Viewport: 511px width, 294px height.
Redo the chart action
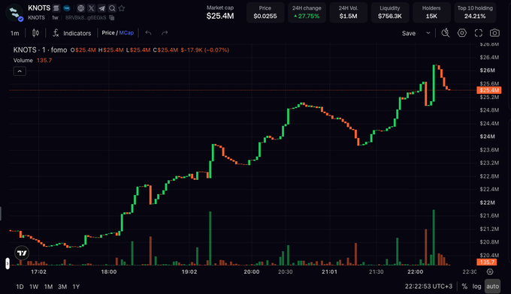click(165, 33)
